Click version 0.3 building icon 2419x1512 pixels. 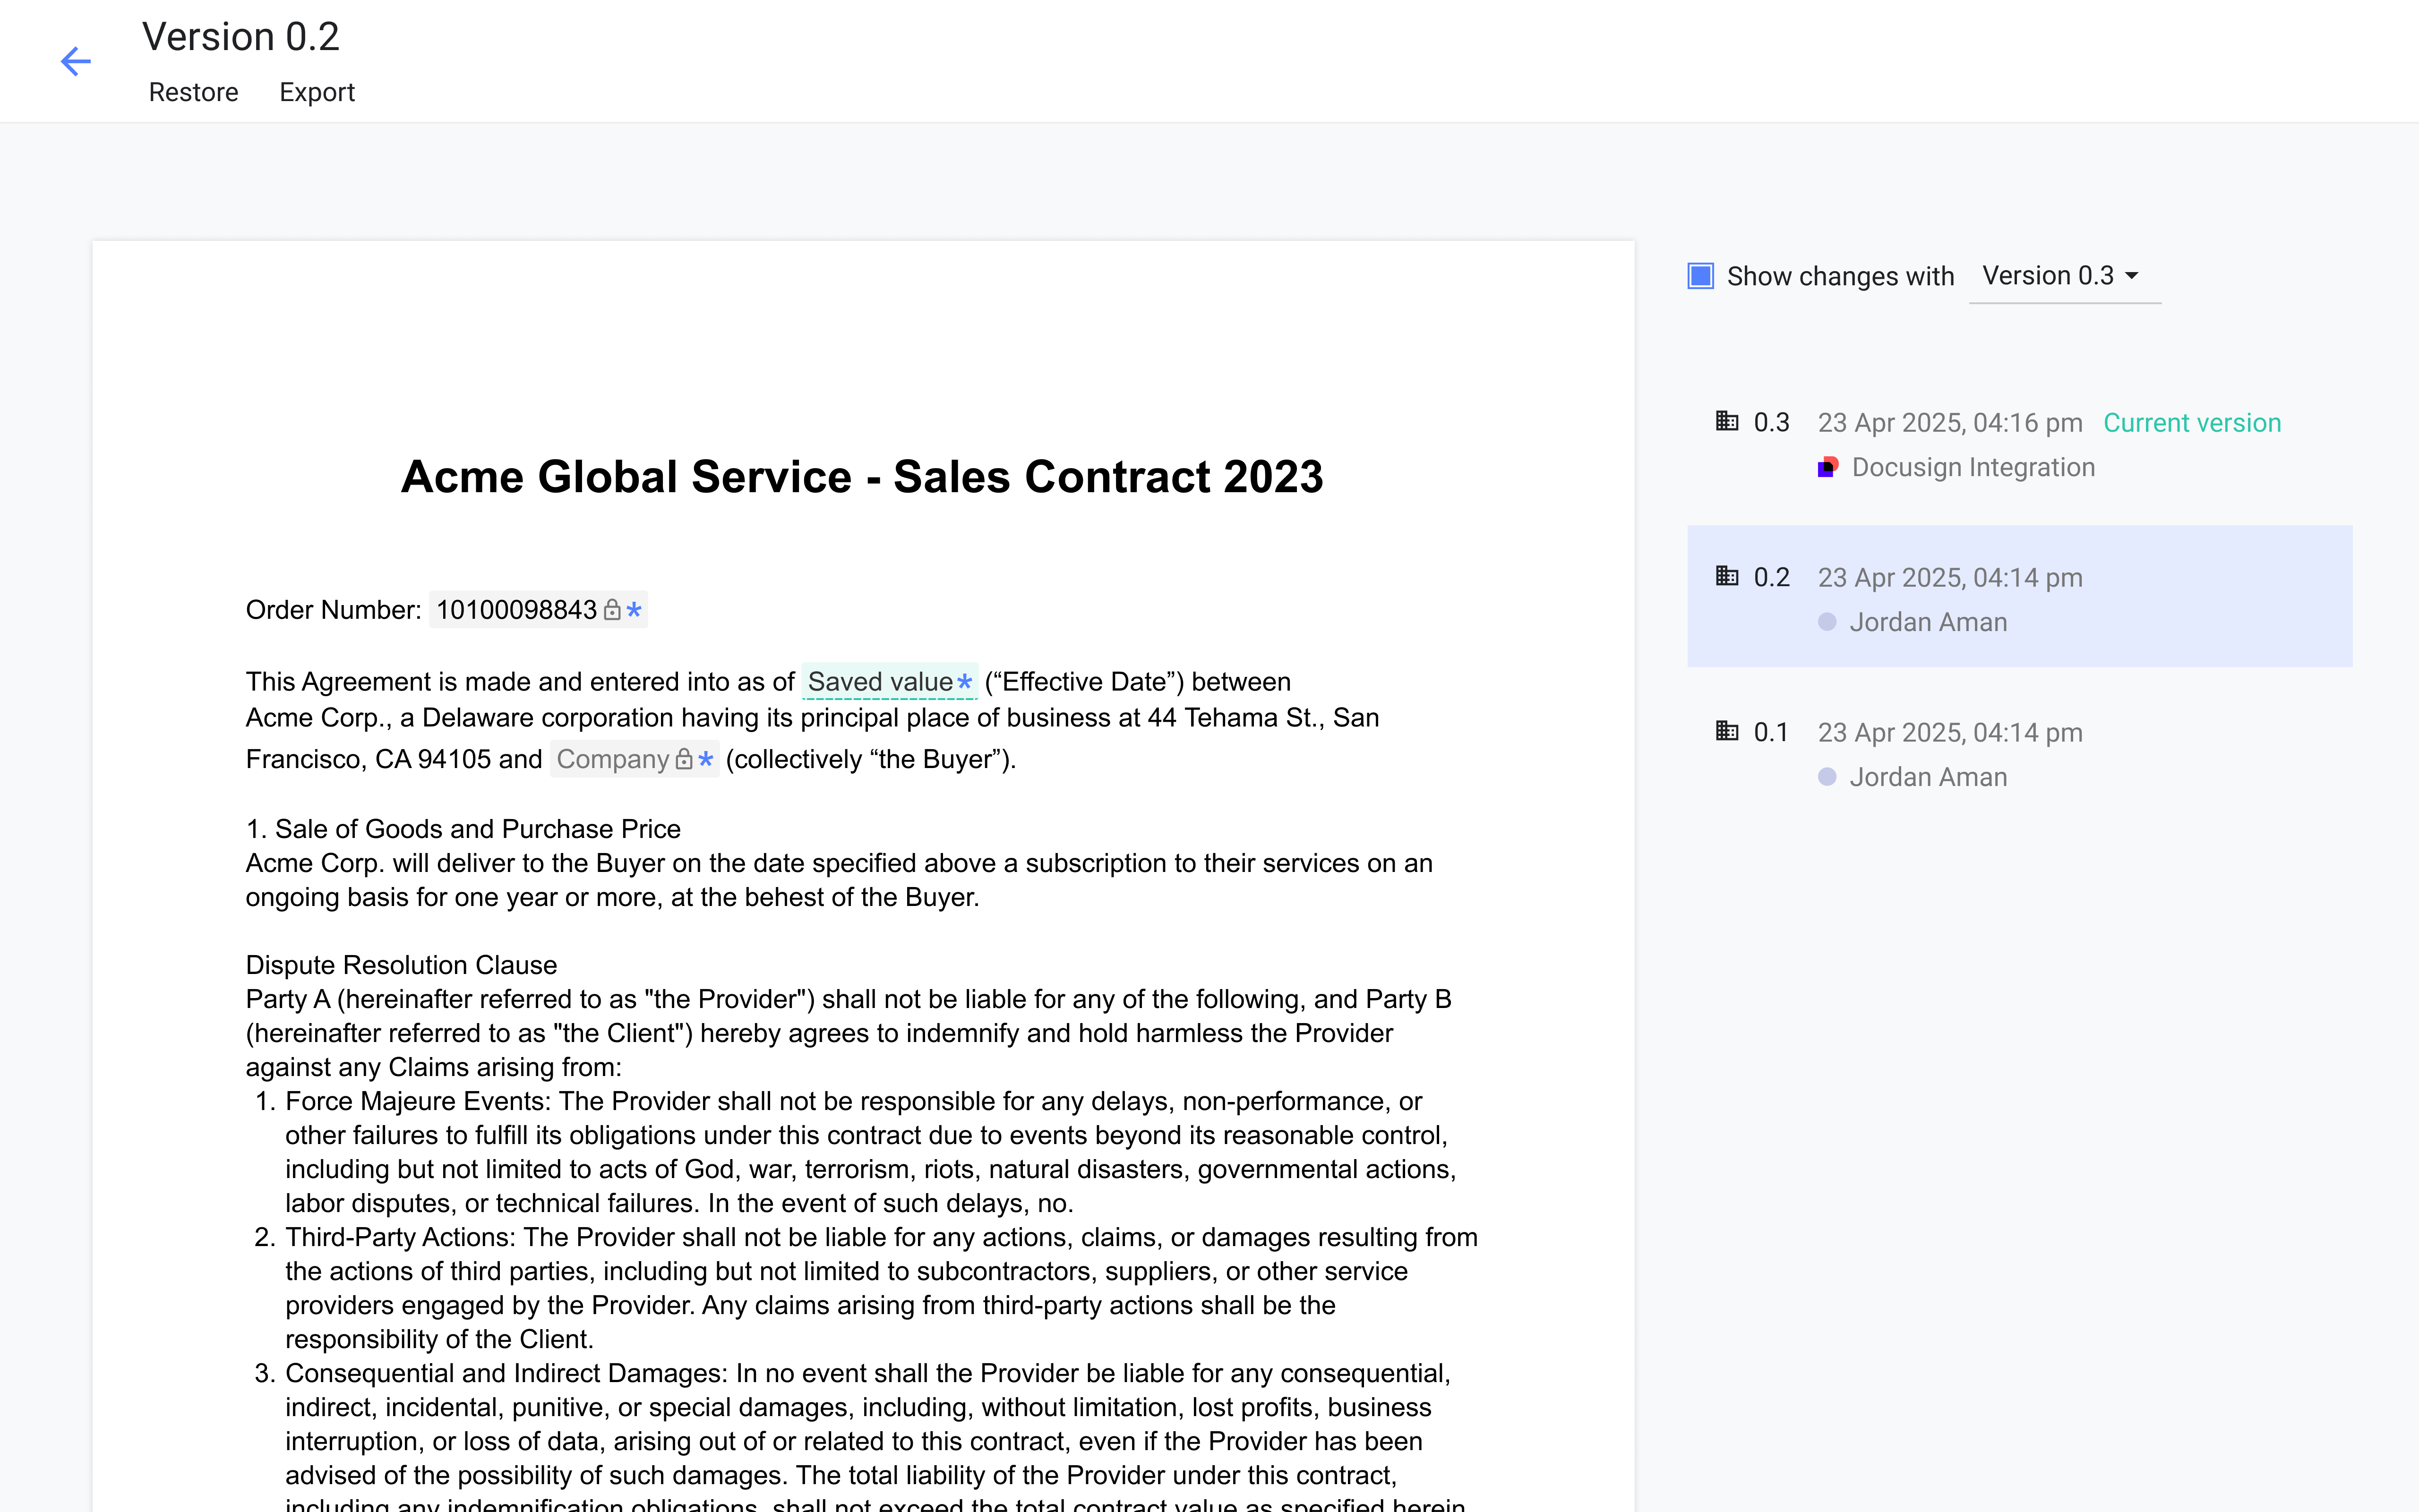click(1726, 421)
